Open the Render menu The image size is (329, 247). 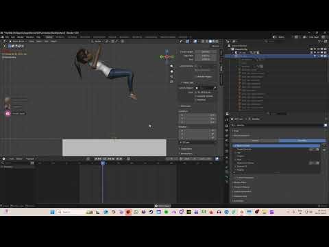tap(21, 37)
